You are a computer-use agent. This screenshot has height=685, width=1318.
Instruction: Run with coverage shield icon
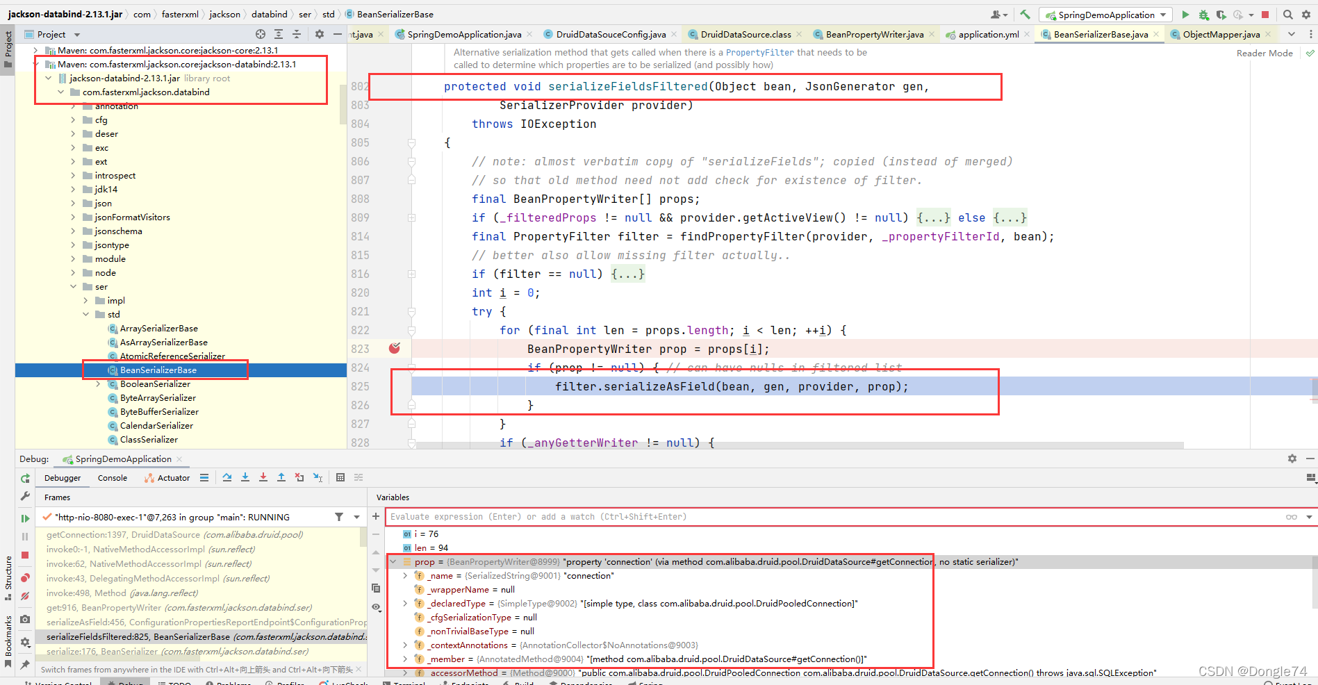pos(1221,15)
